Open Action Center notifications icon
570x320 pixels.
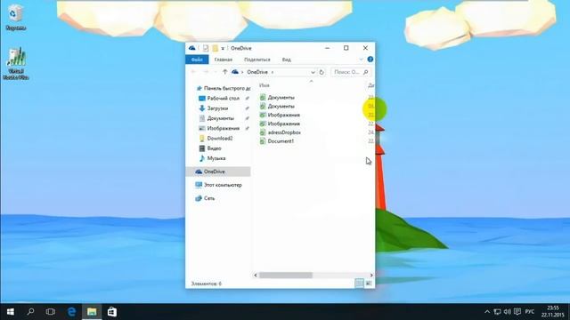tap(517, 312)
